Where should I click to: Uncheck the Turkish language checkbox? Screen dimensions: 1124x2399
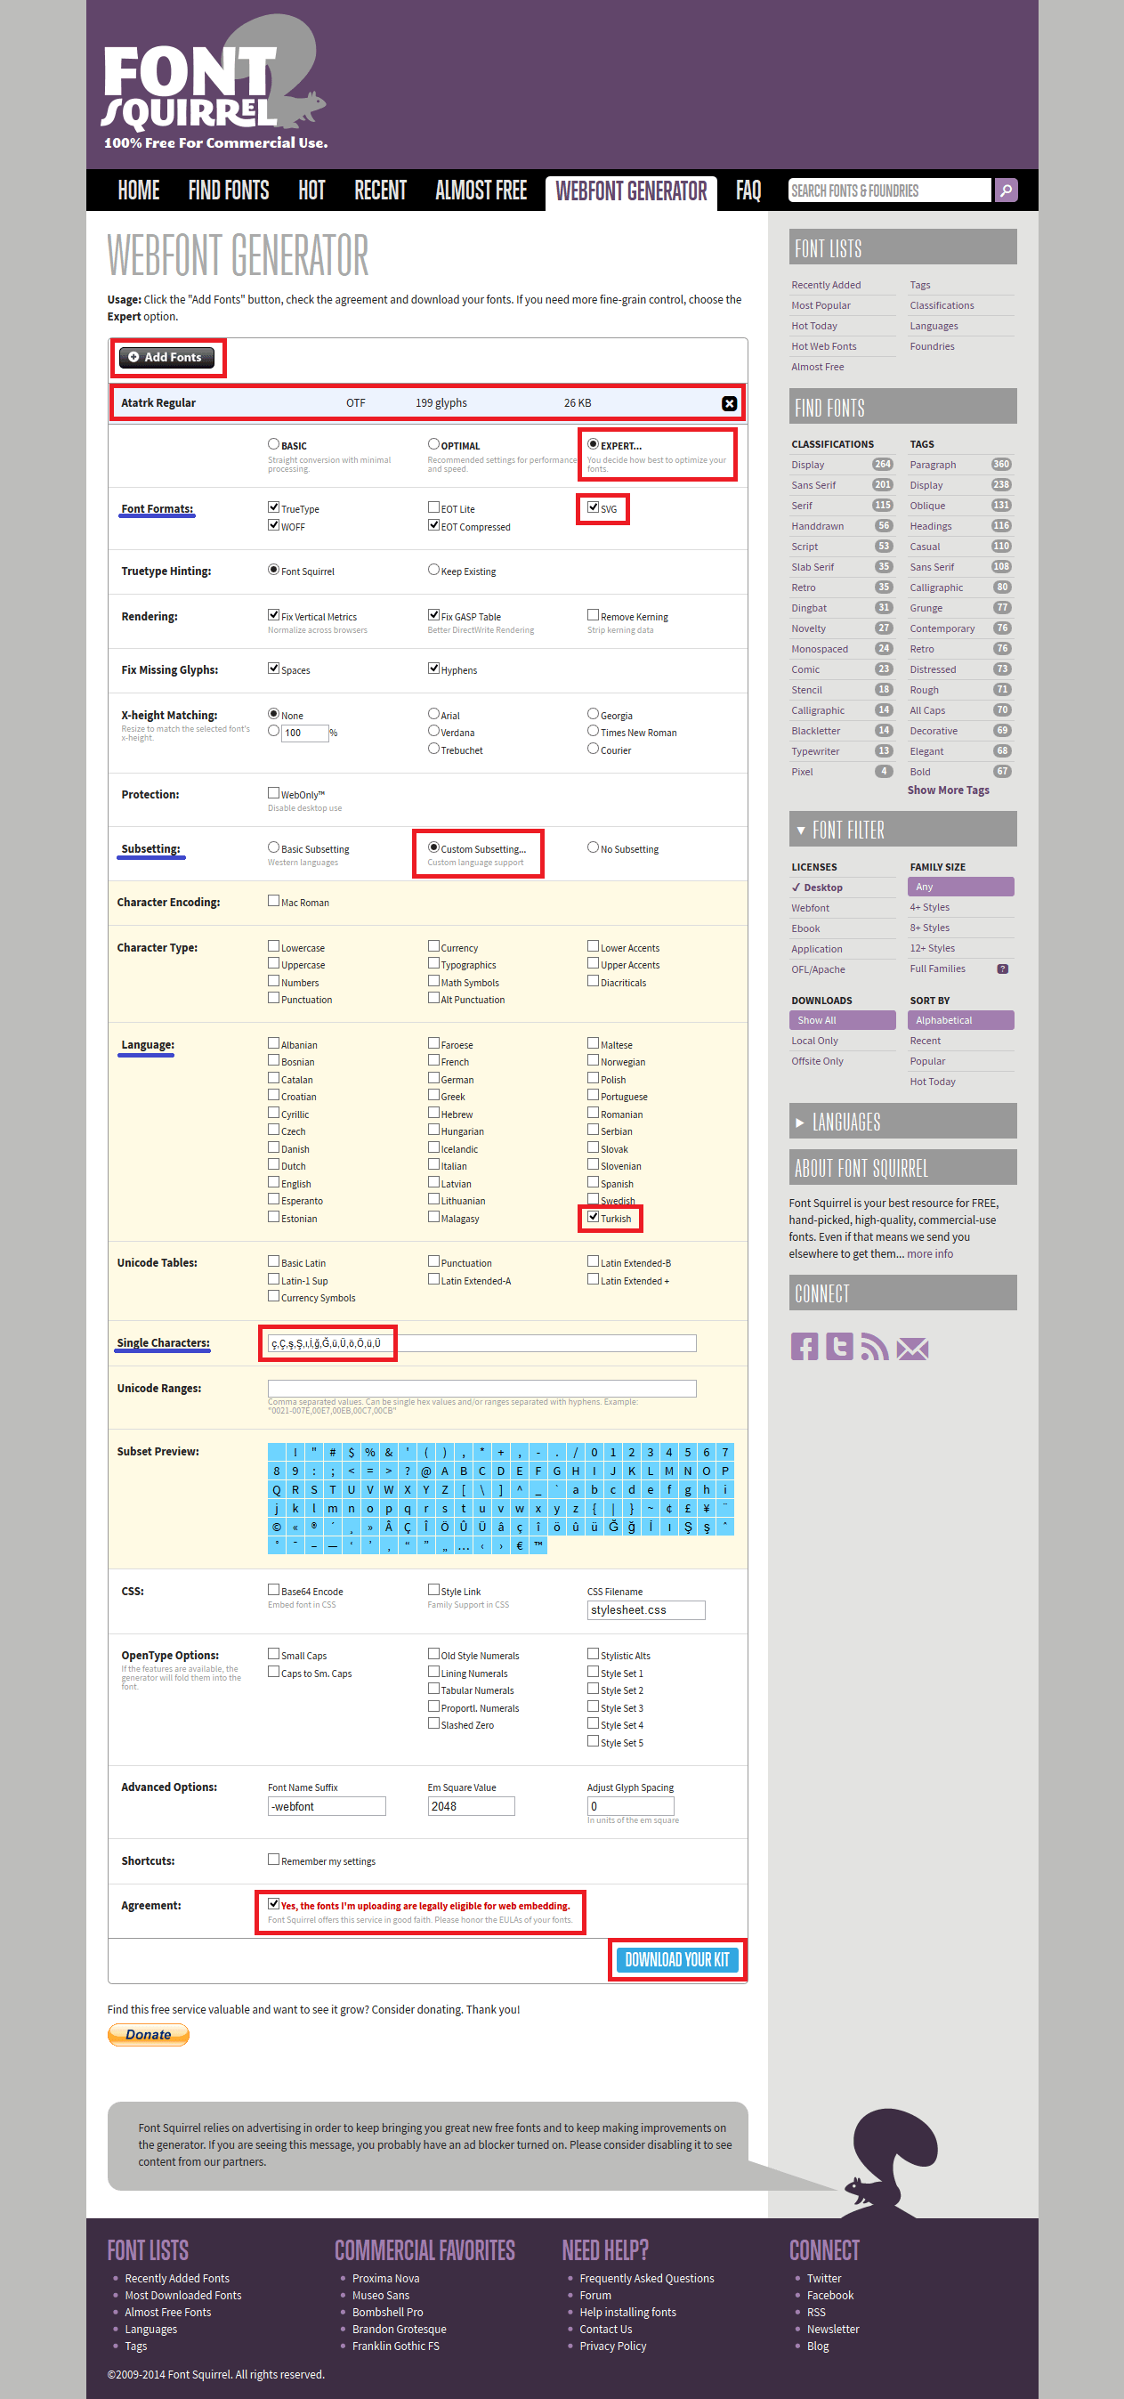point(594,1216)
